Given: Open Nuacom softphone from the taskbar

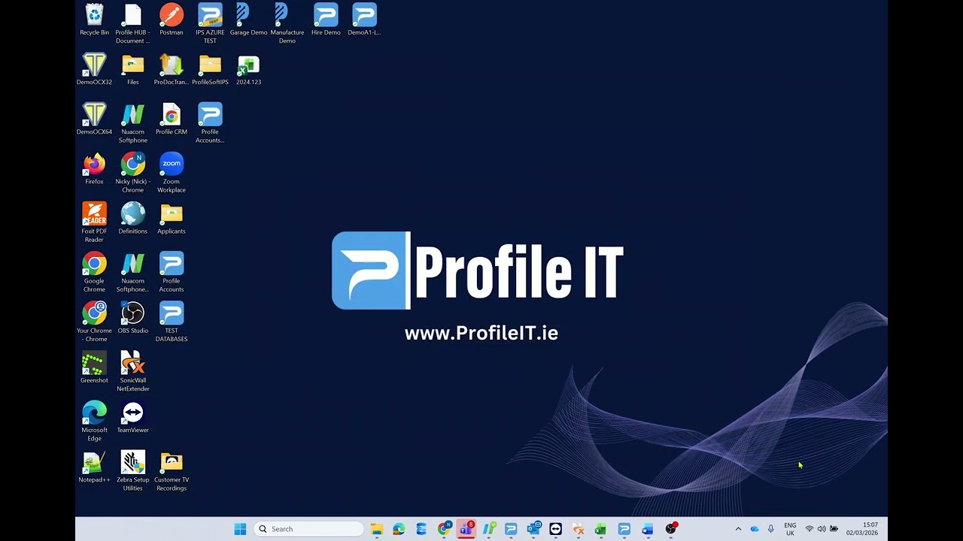Looking at the screenshot, I should coord(489,529).
